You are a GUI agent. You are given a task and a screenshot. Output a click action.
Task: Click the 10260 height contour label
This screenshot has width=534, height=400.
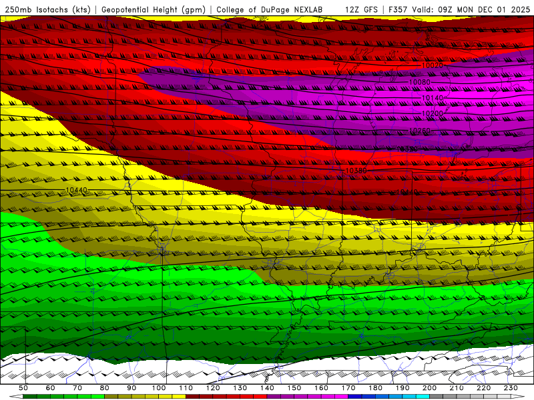click(x=420, y=131)
